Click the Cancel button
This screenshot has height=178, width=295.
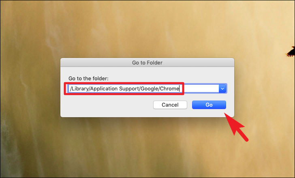tap(170, 105)
